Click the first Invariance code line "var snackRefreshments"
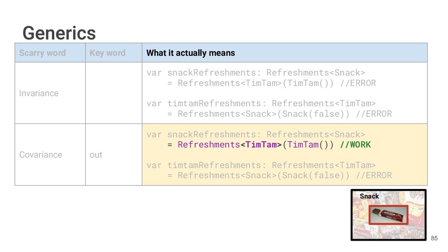Viewport: 448px width, 252px height. [255, 73]
